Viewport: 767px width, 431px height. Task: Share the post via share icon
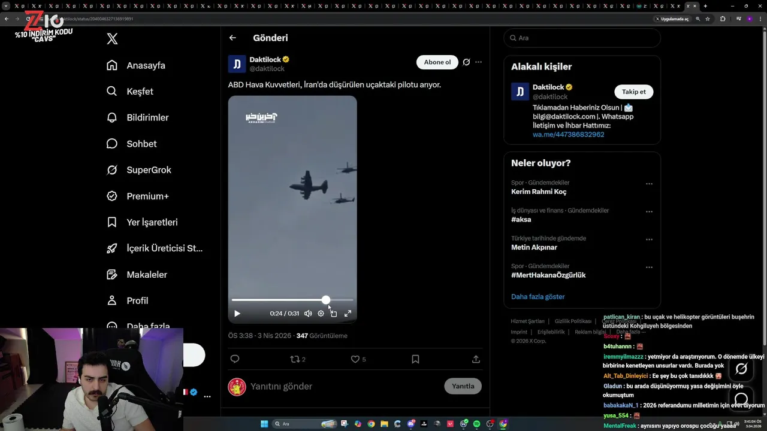click(x=476, y=359)
